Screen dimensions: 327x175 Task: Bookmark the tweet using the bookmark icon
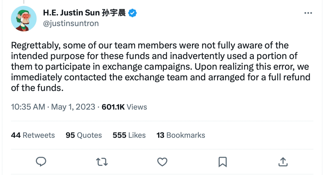tap(222, 162)
